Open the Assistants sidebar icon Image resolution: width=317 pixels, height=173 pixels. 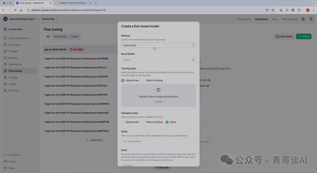pos(6,45)
